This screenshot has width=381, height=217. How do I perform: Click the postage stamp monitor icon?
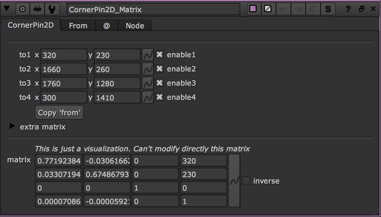(x=37, y=9)
